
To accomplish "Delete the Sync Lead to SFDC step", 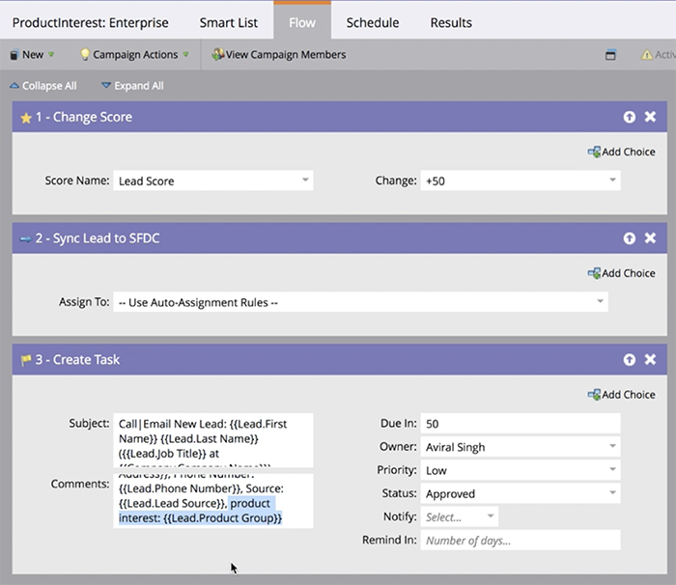I will coord(650,238).
